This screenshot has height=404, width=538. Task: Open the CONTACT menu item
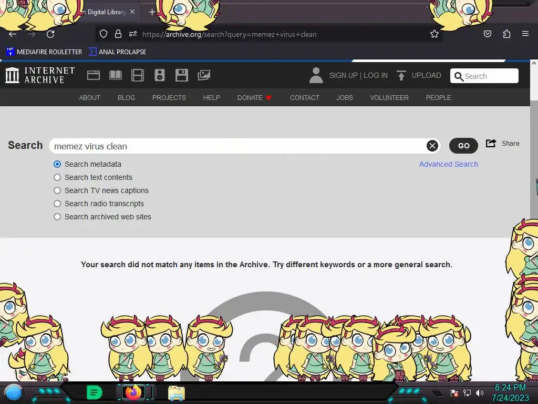(305, 97)
